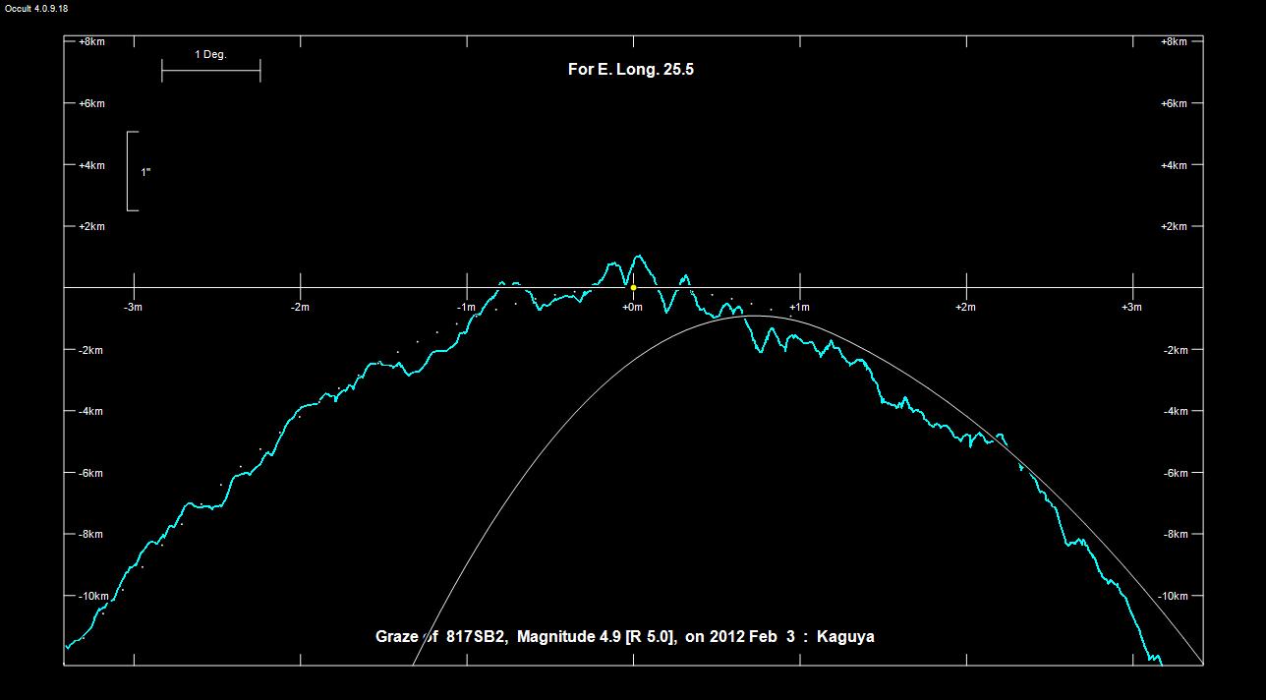Click the "1 Deg." scale bar label

click(210, 55)
